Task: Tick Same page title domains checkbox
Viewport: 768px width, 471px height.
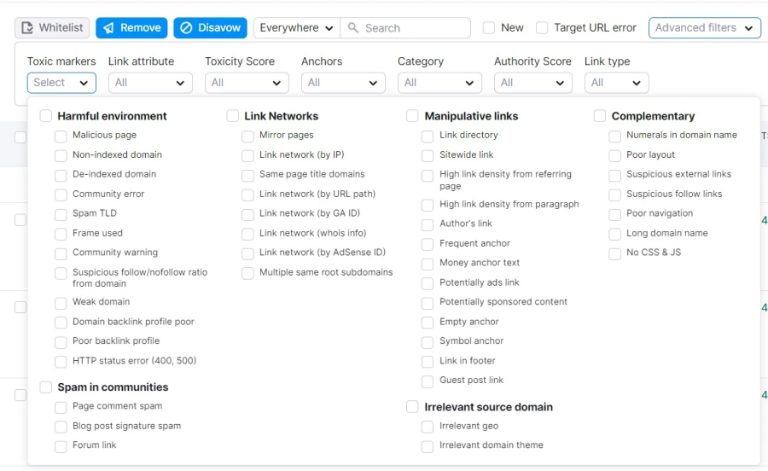Action: [247, 175]
